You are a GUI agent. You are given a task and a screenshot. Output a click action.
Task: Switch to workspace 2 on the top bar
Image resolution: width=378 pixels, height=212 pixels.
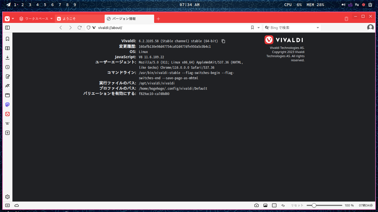point(22,5)
